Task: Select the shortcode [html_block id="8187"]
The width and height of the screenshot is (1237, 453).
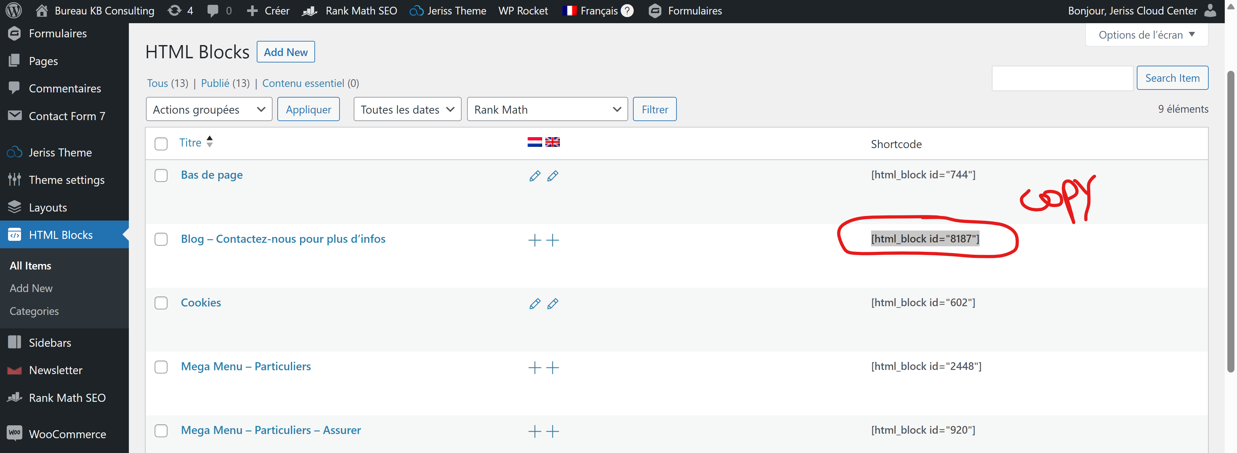Action: pyautogui.click(x=925, y=239)
